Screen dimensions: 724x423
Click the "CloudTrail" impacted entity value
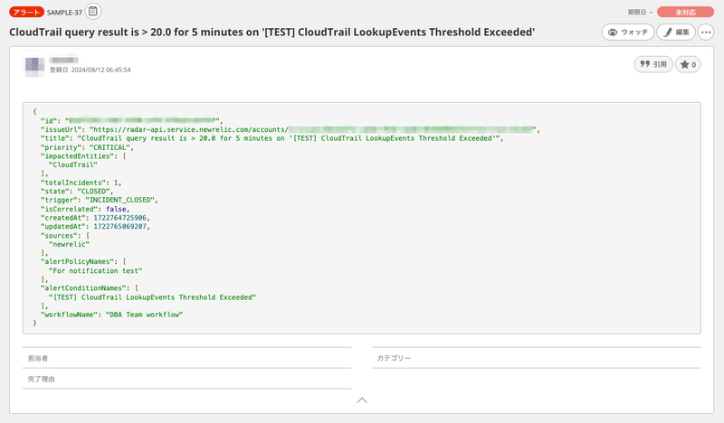pyautogui.click(x=73, y=164)
